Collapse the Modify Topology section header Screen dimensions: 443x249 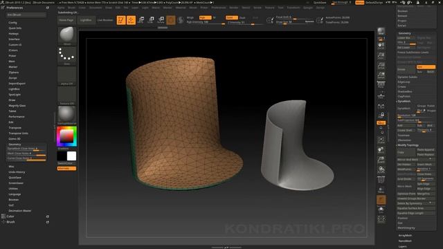[408, 145]
